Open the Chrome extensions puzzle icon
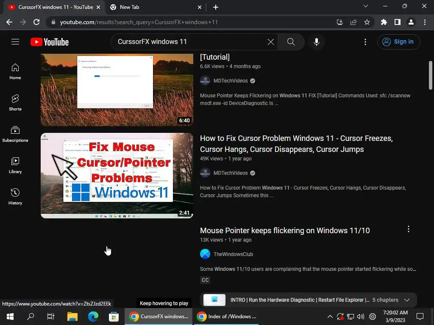 click(x=384, y=22)
